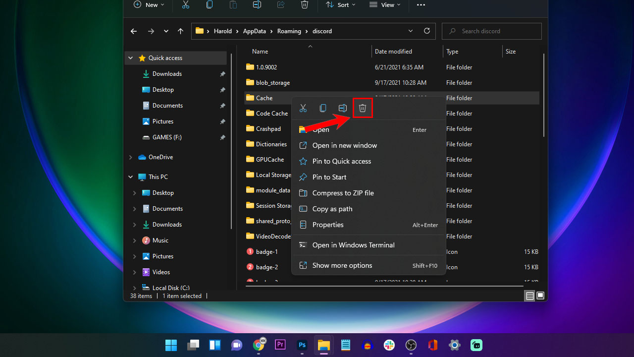Launch OBS Studio from the taskbar

coord(411,345)
